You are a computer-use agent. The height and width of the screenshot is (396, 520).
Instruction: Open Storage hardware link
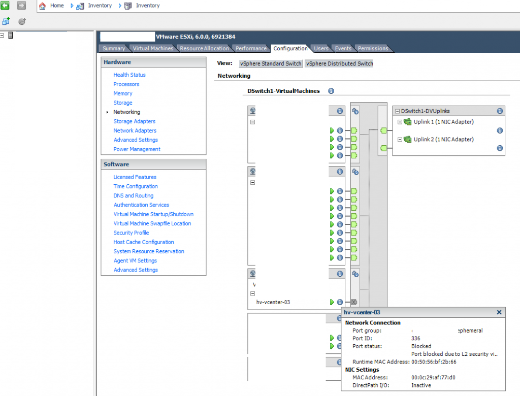point(123,103)
